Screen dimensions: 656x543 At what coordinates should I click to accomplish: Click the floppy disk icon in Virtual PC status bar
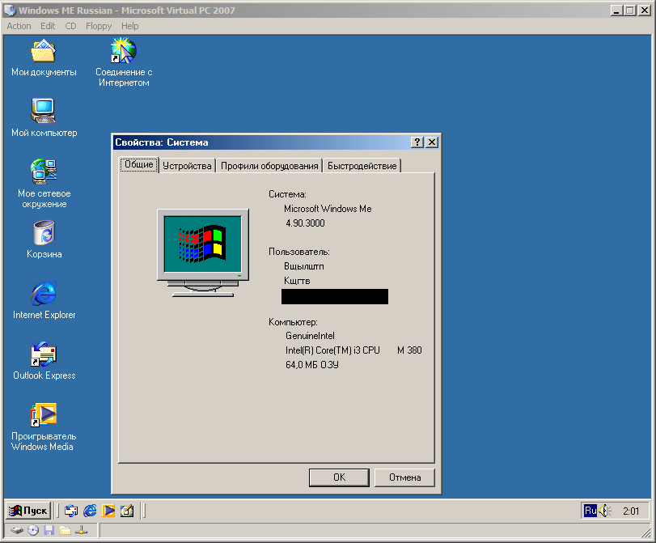(x=49, y=531)
